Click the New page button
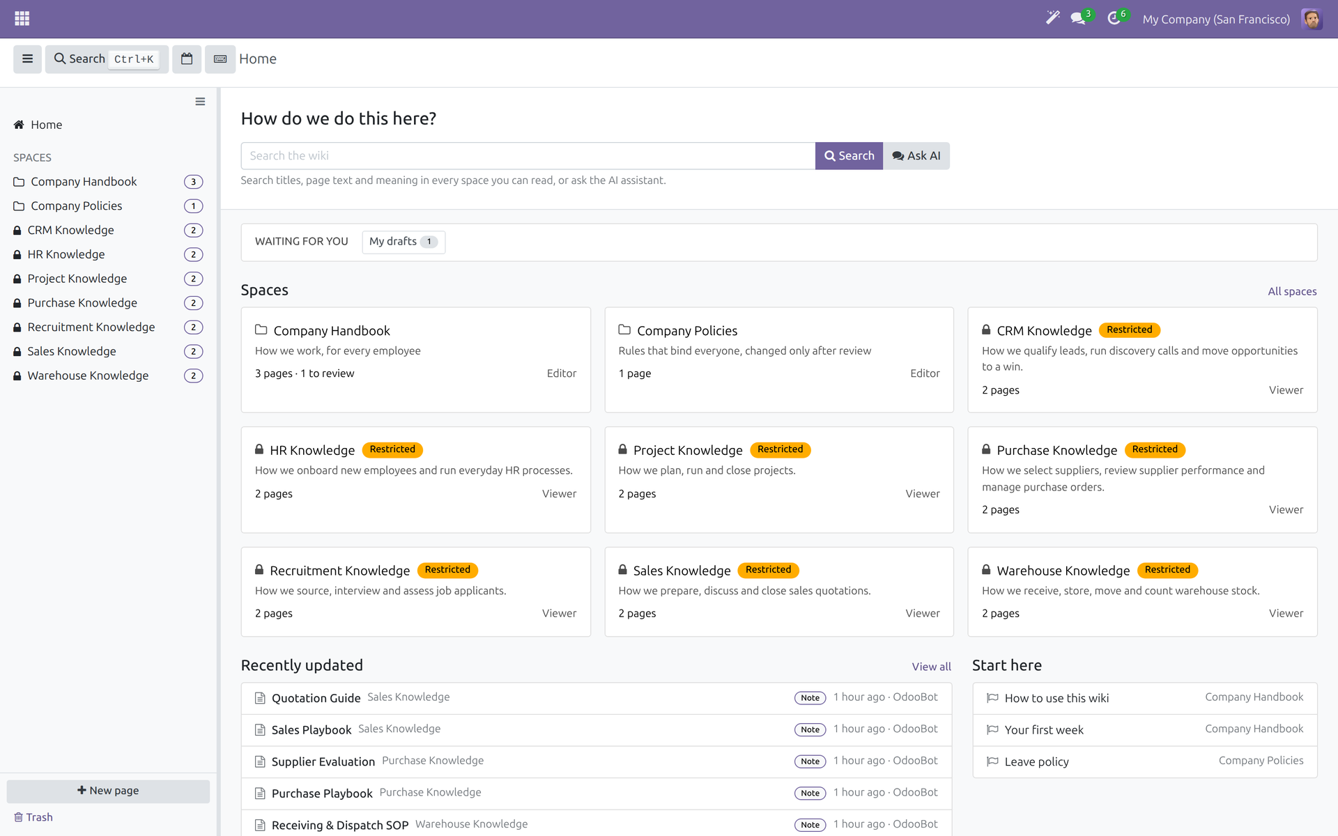 108,791
